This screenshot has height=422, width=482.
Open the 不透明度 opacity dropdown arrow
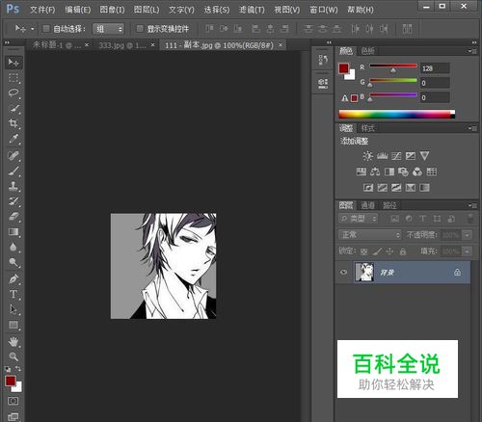click(x=467, y=235)
